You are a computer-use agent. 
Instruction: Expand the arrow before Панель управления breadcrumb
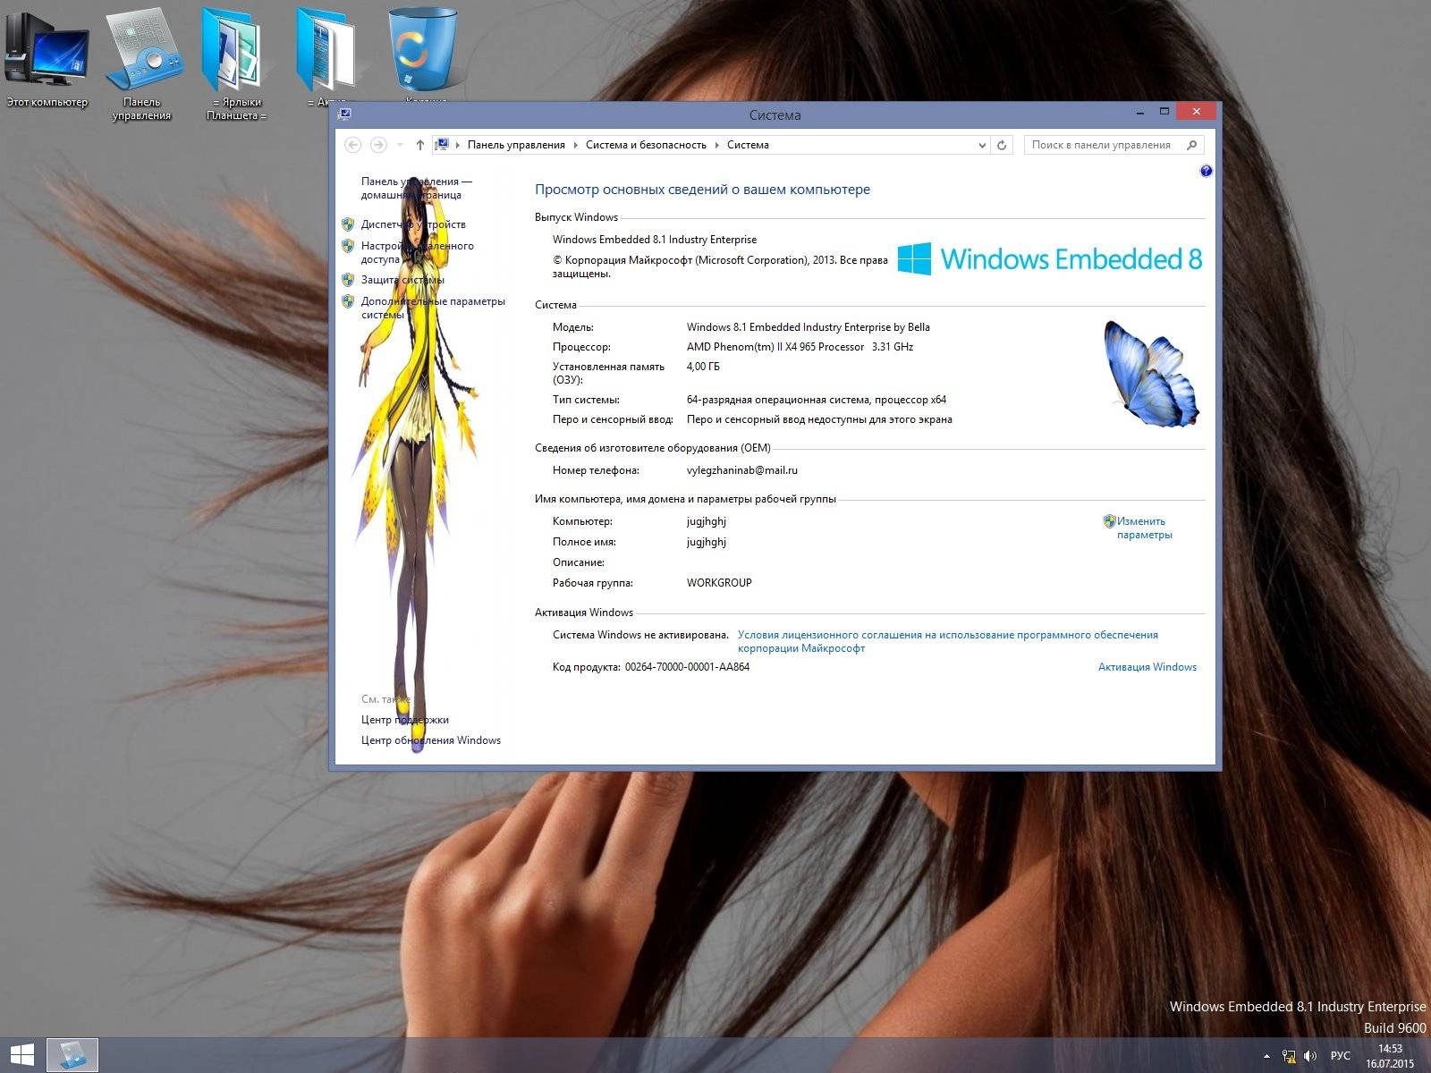click(x=458, y=145)
